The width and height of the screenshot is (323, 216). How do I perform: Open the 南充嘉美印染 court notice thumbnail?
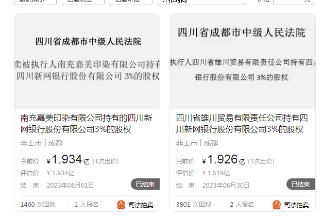[x=87, y=61]
